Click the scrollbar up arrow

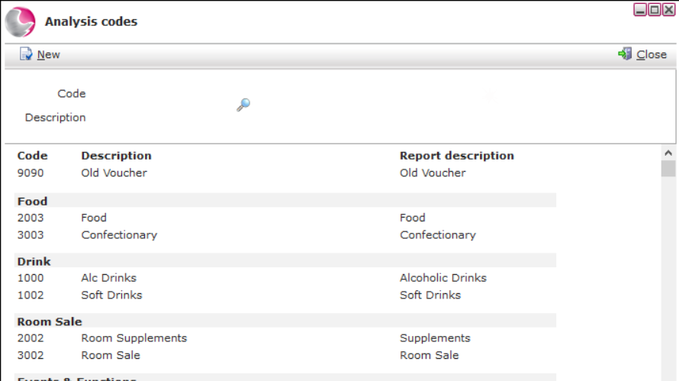668,153
